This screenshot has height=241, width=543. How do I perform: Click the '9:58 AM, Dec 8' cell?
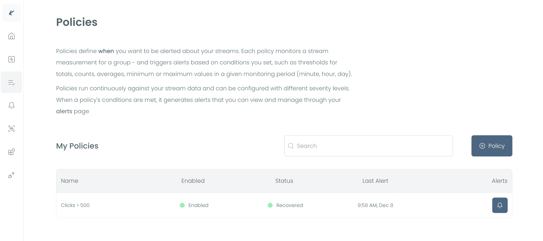click(375, 205)
